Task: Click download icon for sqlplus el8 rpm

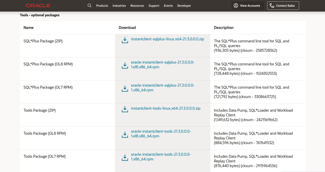Action: [x=125, y=66]
